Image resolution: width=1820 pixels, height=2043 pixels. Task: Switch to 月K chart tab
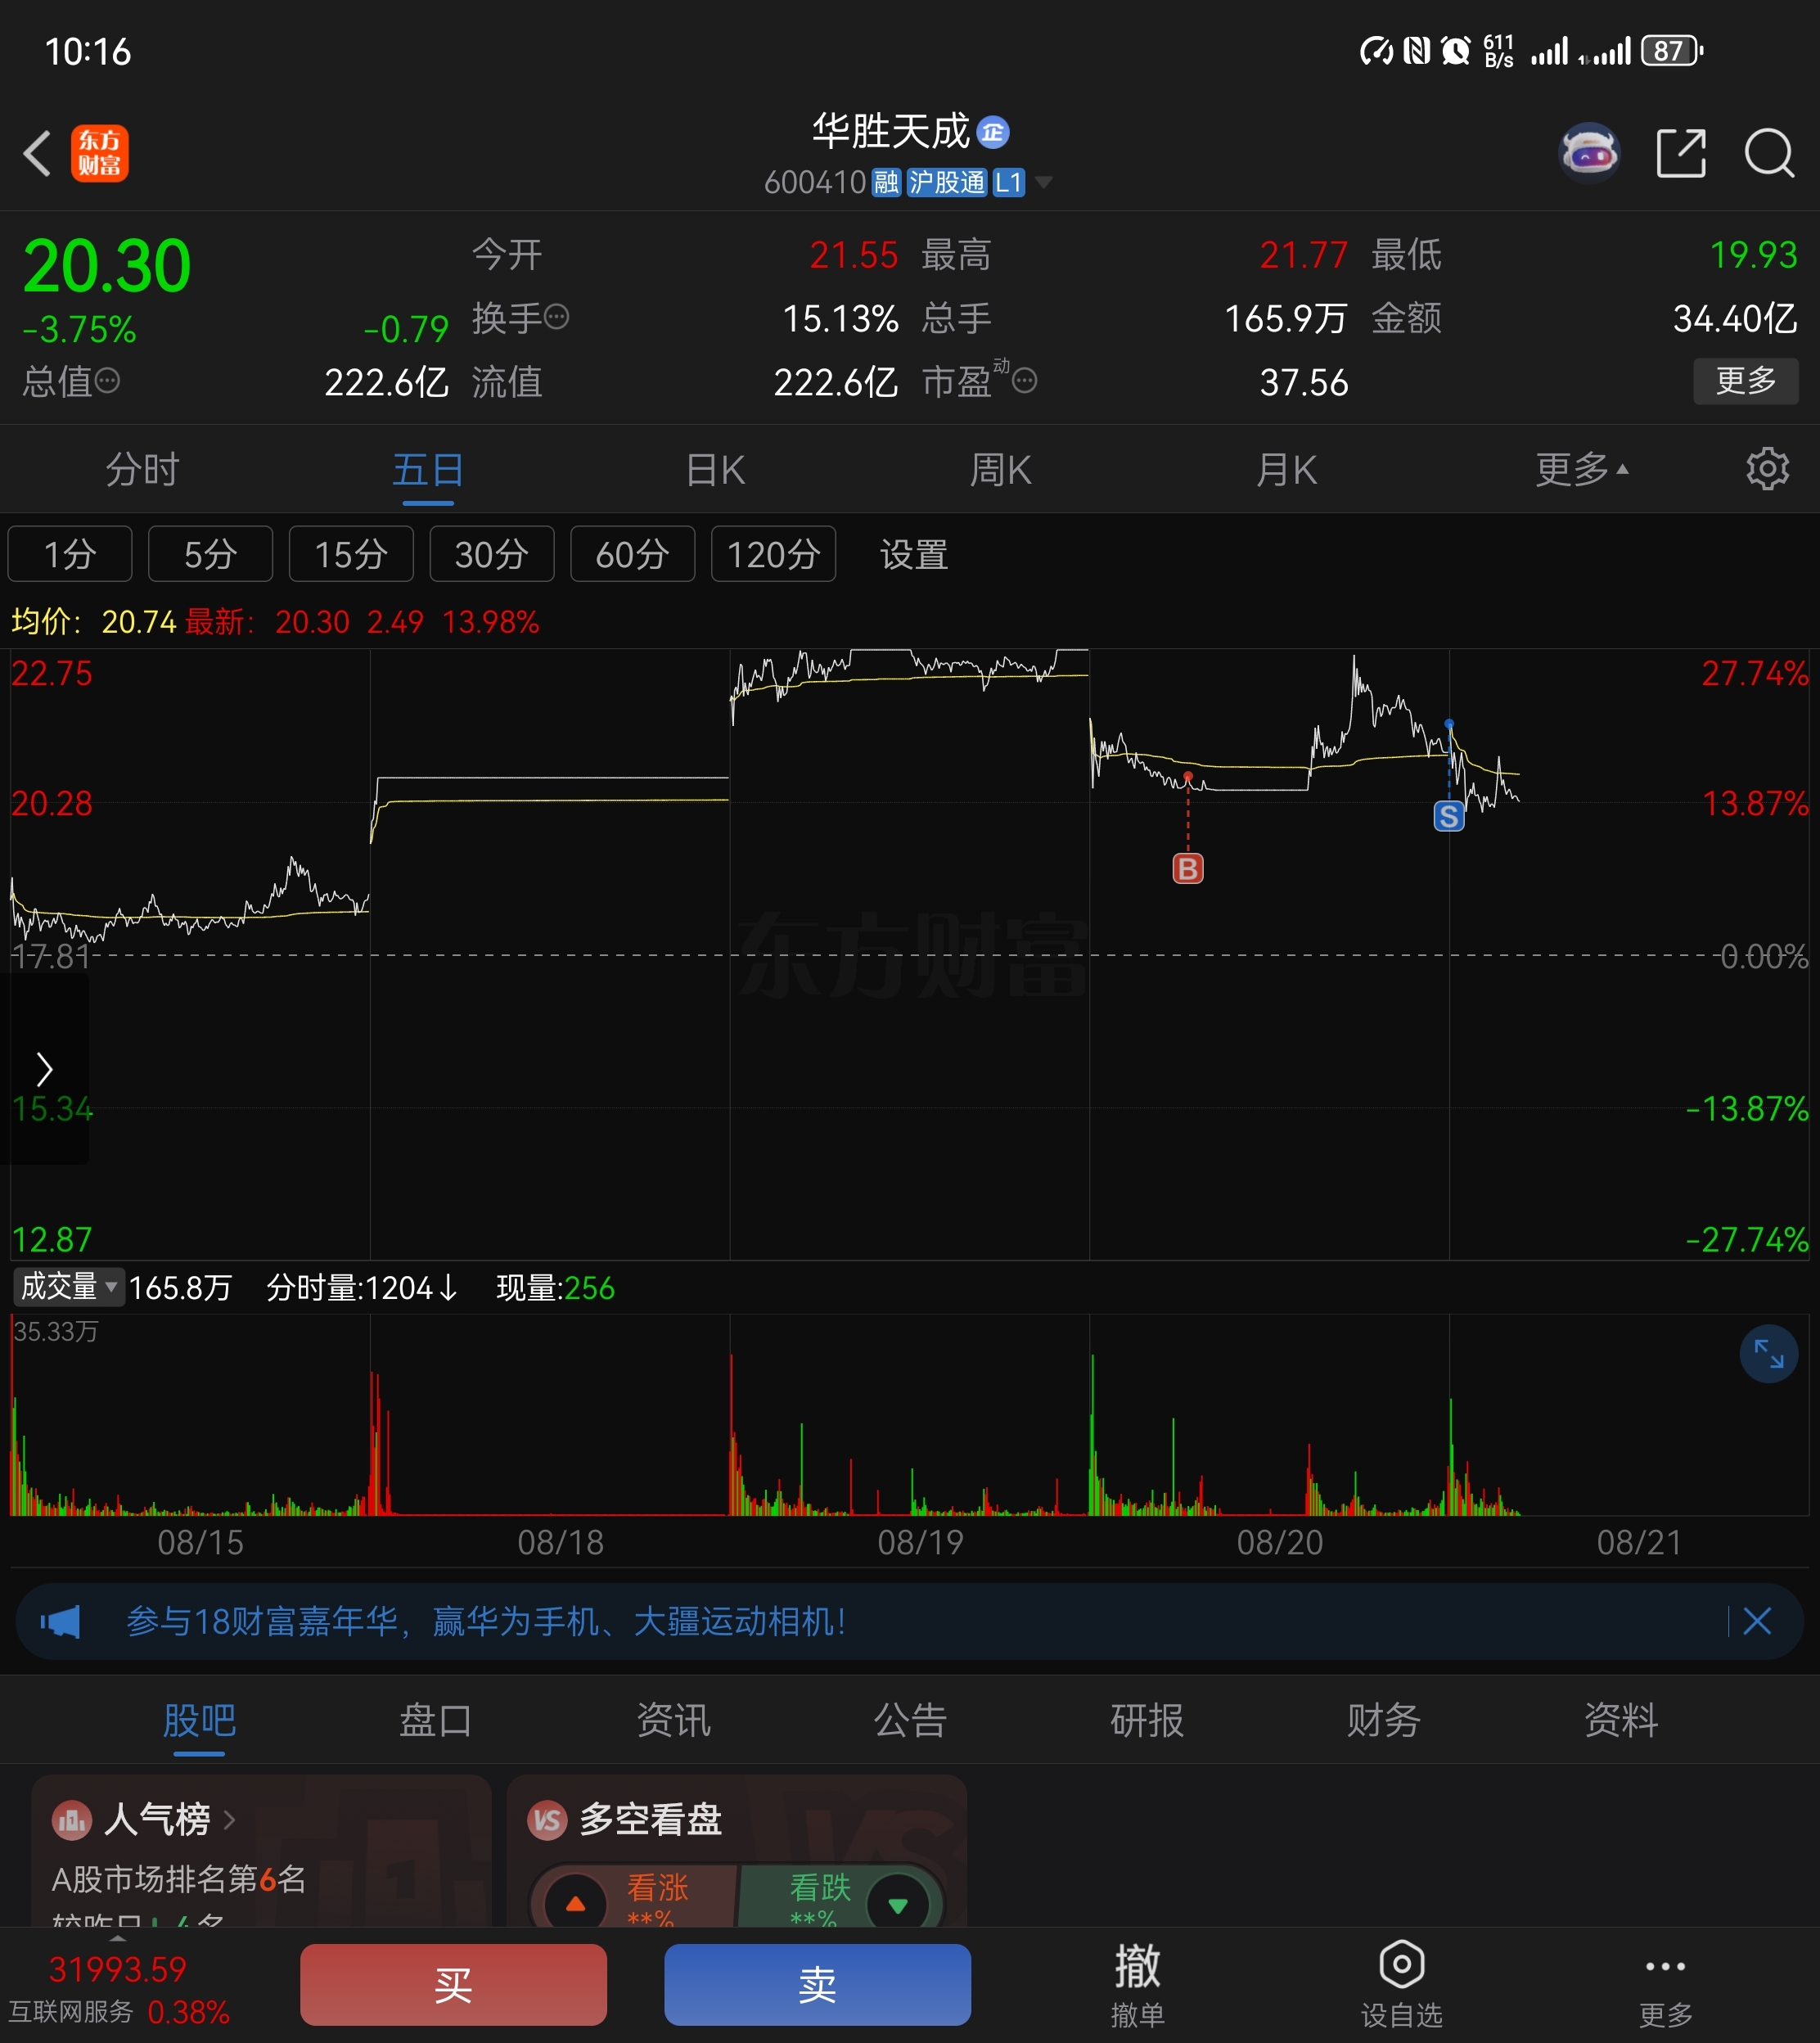(1286, 469)
